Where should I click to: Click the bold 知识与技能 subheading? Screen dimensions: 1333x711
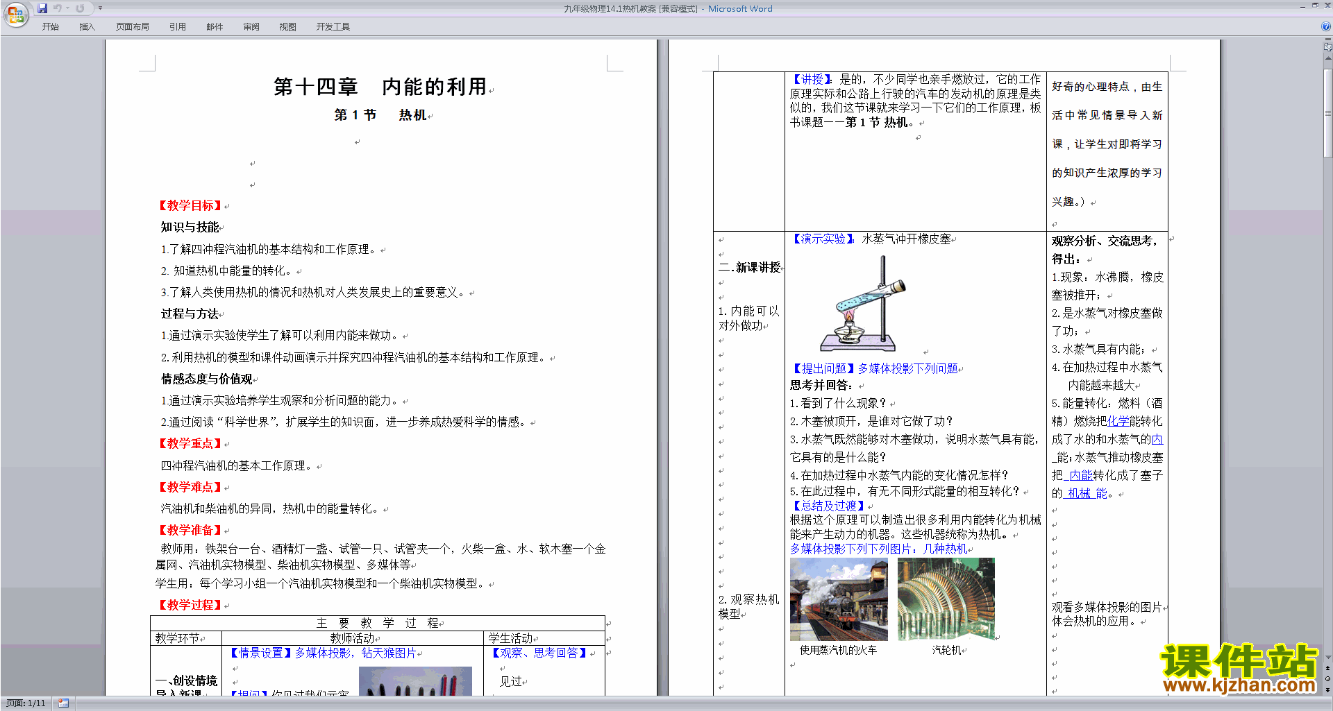coord(190,227)
